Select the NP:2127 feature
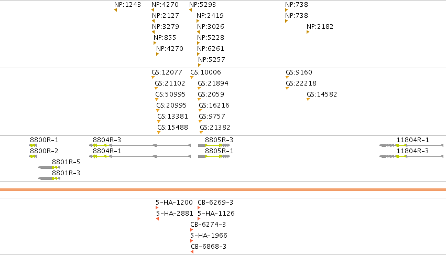 click(166, 16)
